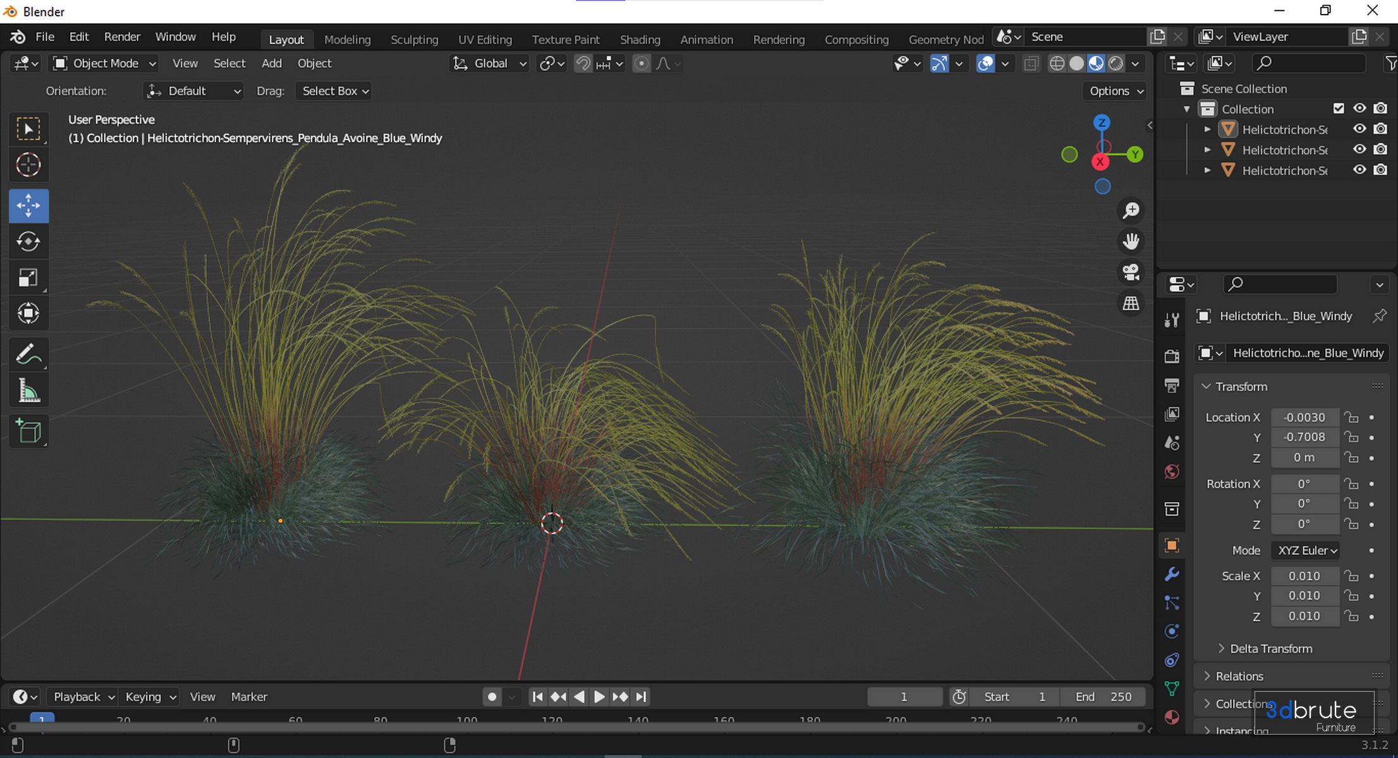Select the Rotate tool in toolbar
Viewport: 1398px width, 758px height.
[x=28, y=241]
